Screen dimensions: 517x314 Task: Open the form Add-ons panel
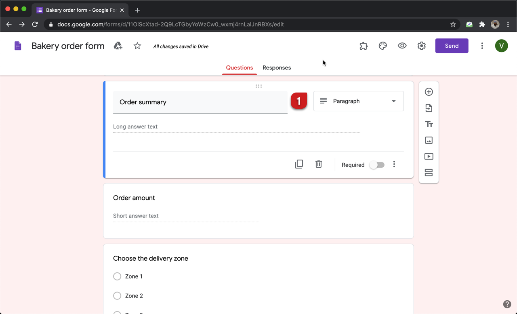[363, 46]
